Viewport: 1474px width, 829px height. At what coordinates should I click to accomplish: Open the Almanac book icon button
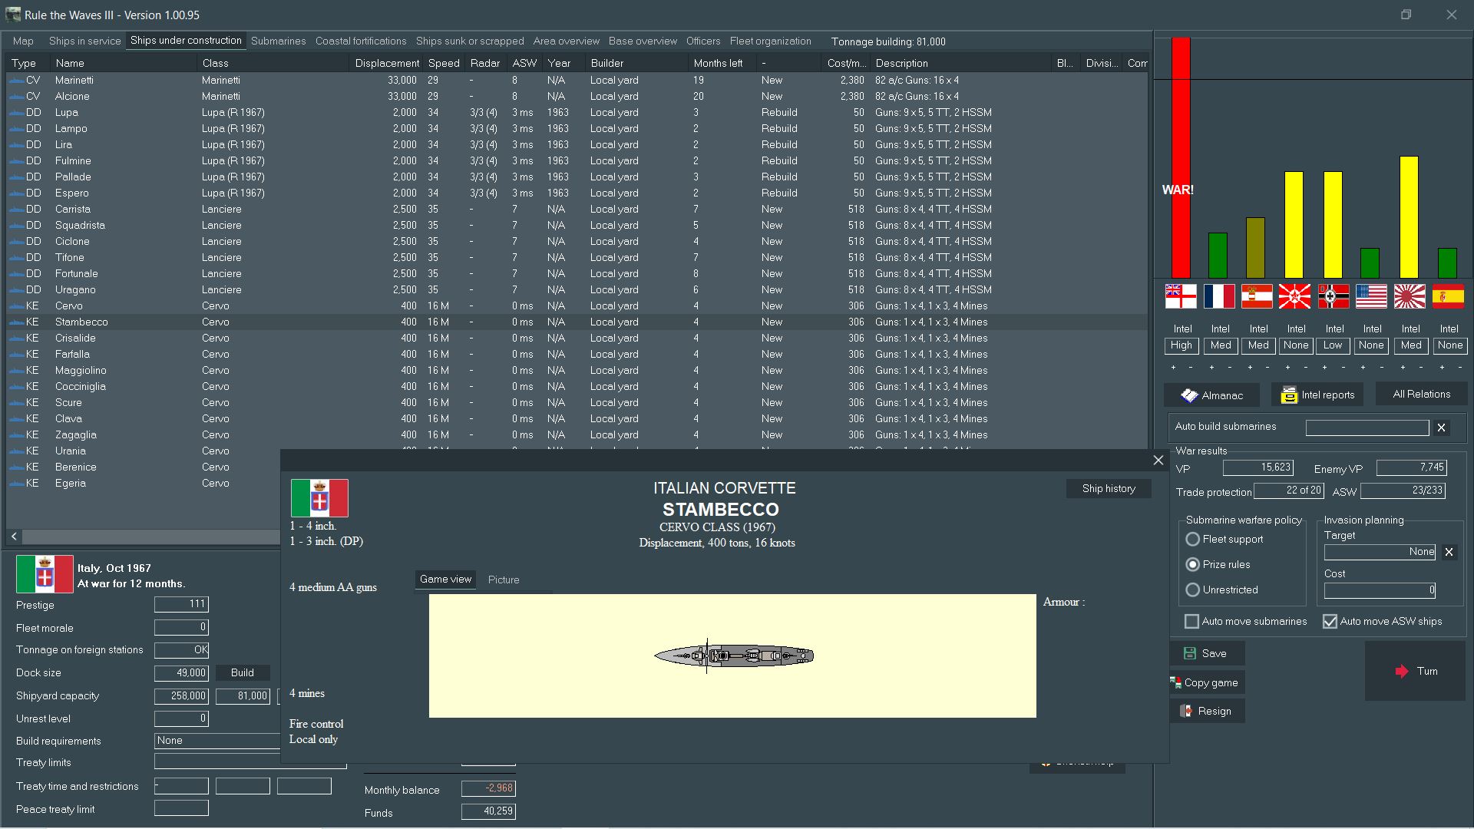coord(1211,395)
